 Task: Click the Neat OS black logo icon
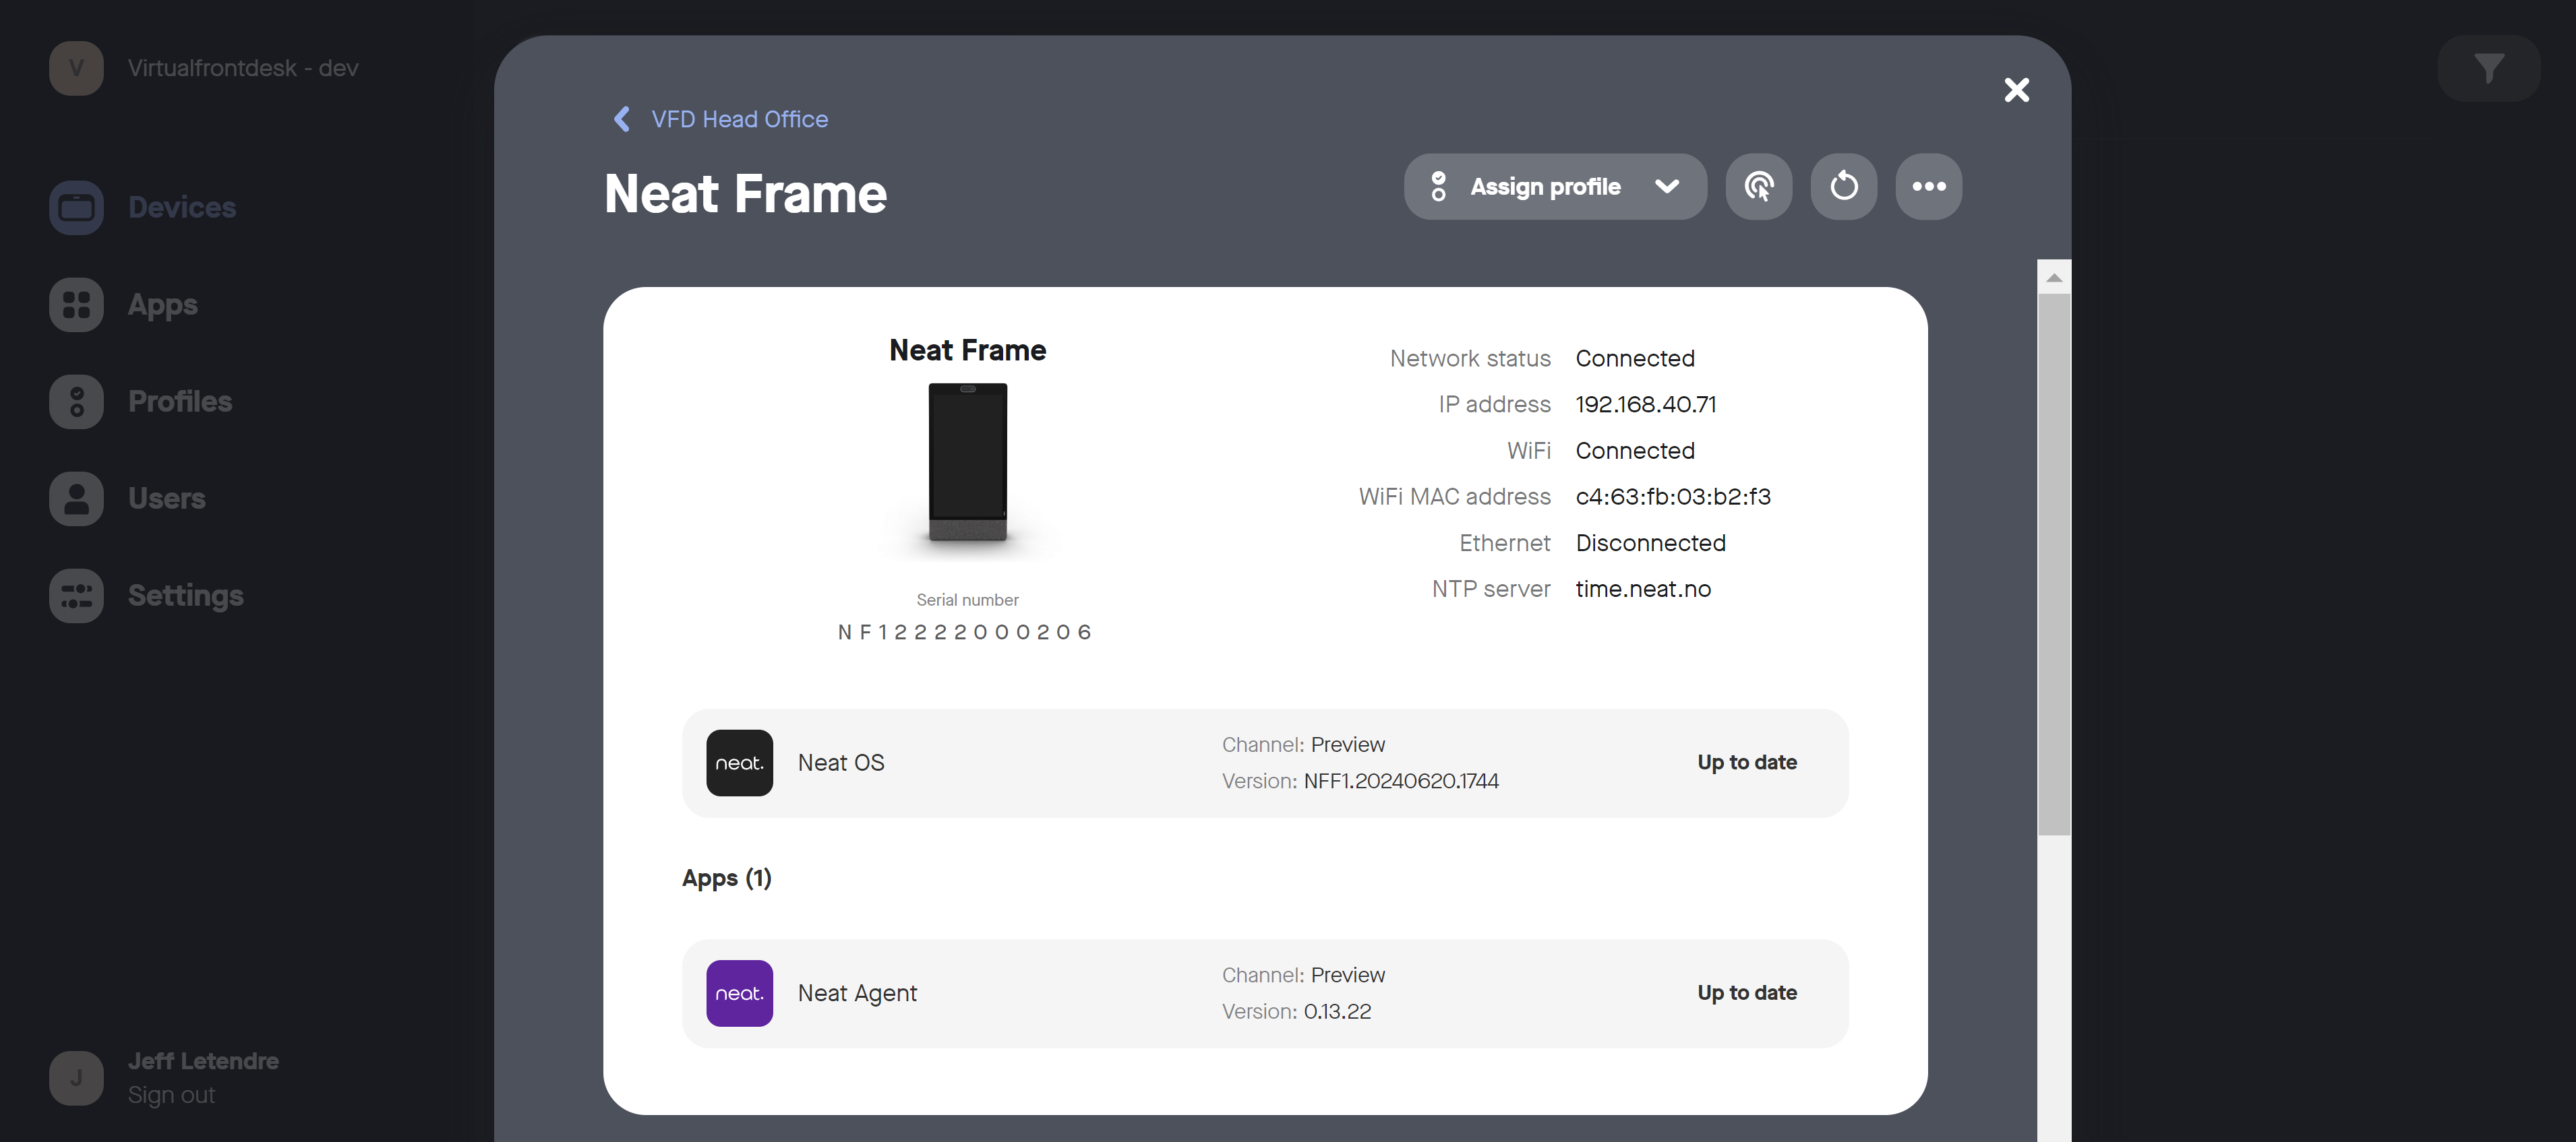pos(739,763)
